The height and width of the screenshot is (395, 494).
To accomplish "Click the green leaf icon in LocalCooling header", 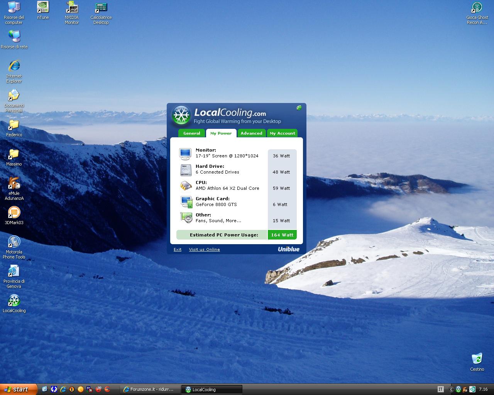I will (x=299, y=108).
